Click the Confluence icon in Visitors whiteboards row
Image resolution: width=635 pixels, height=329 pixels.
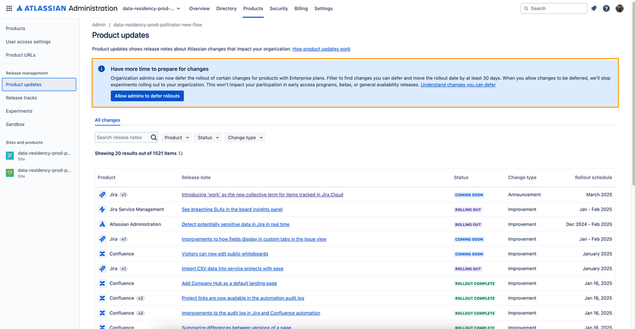click(102, 254)
